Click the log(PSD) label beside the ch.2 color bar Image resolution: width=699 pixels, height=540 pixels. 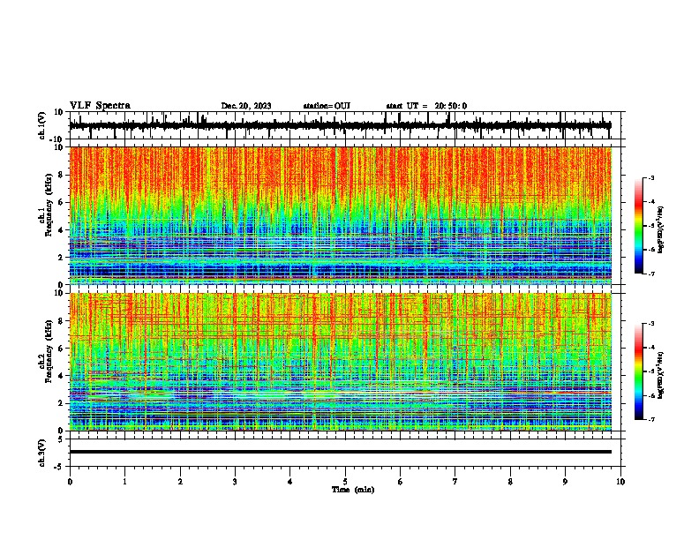pyautogui.click(x=660, y=376)
